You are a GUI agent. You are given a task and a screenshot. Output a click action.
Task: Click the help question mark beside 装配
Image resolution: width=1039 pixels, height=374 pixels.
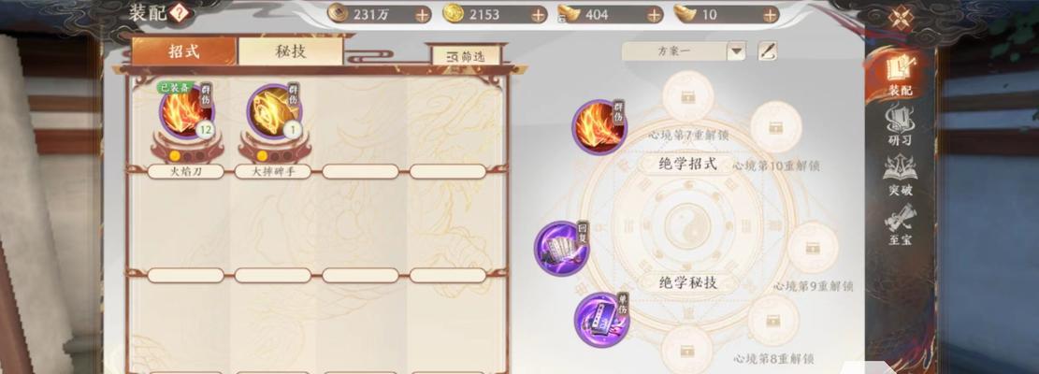(180, 12)
